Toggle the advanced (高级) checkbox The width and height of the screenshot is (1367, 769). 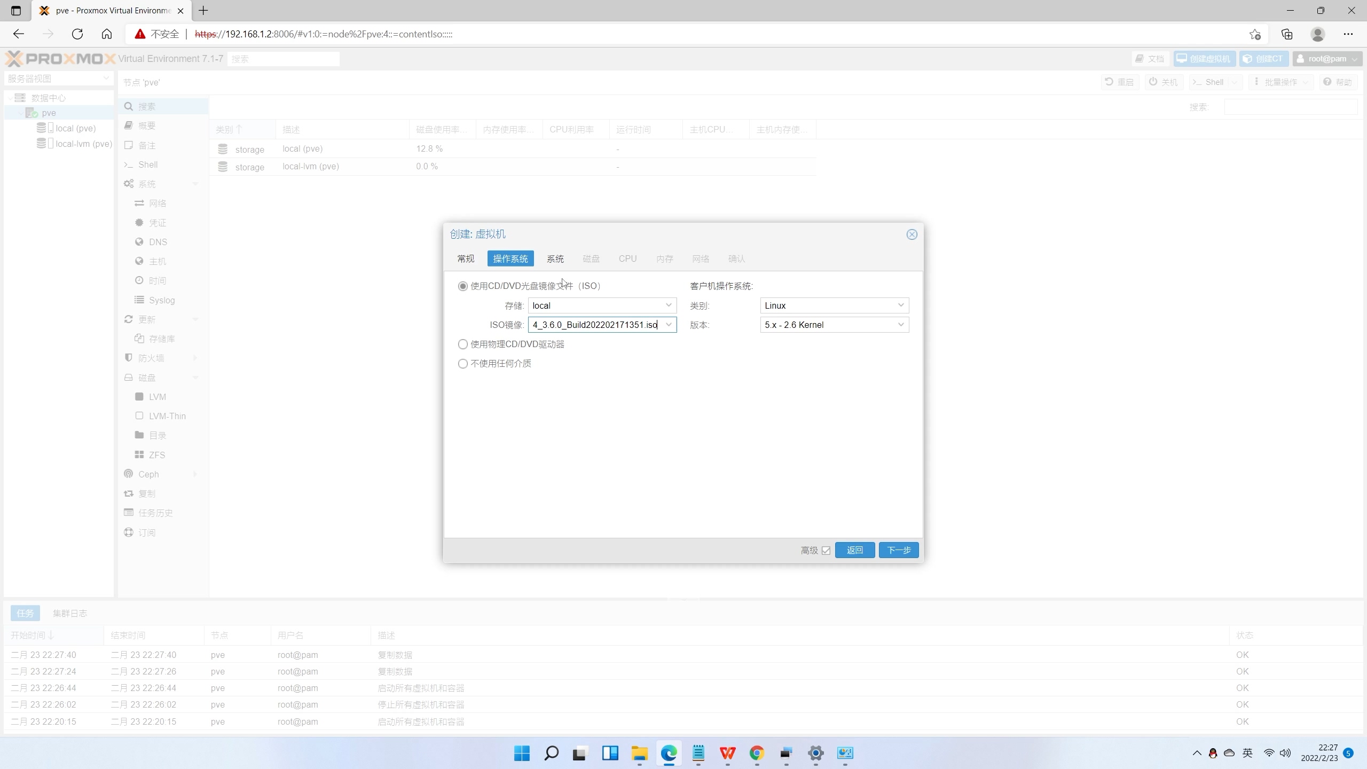tap(826, 551)
